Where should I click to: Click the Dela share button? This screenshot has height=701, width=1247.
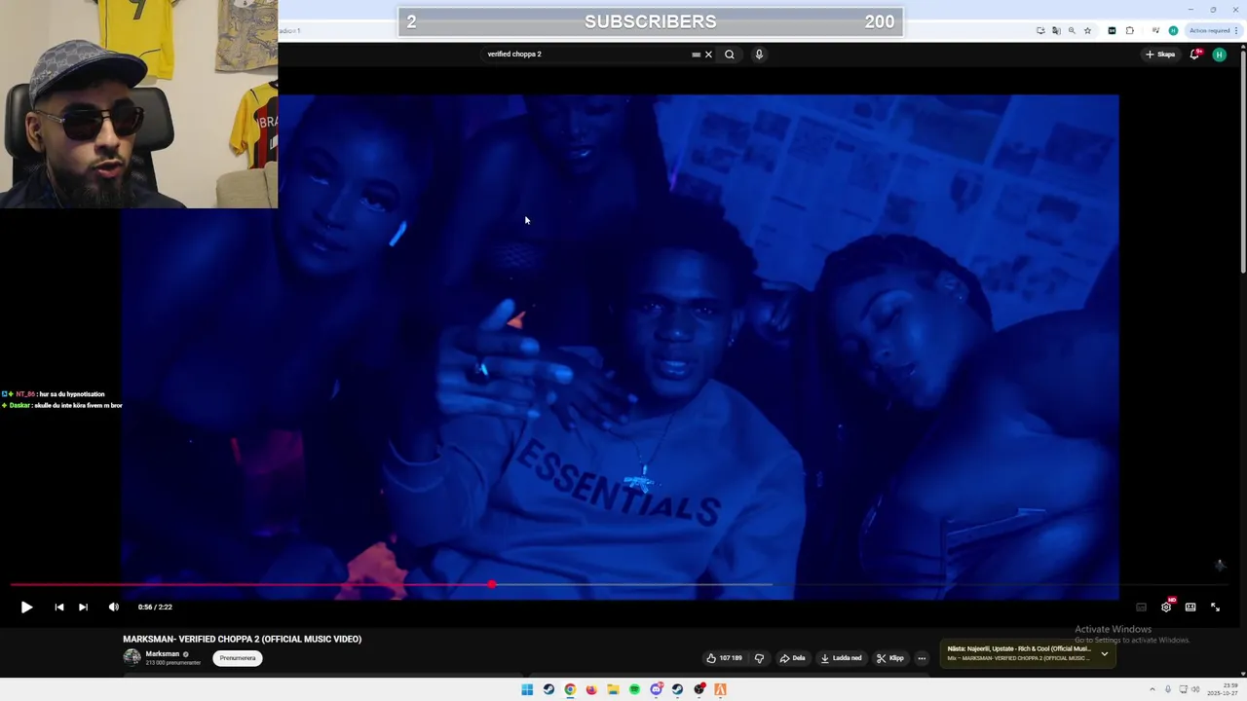point(792,658)
